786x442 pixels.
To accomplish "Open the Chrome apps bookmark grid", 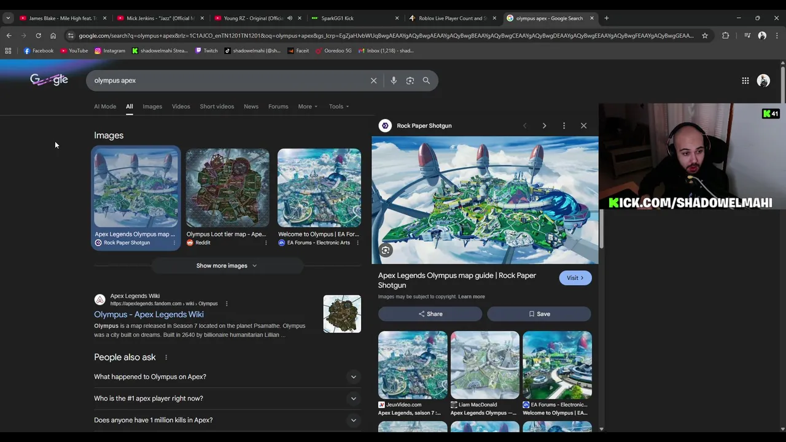I will tap(8, 50).
